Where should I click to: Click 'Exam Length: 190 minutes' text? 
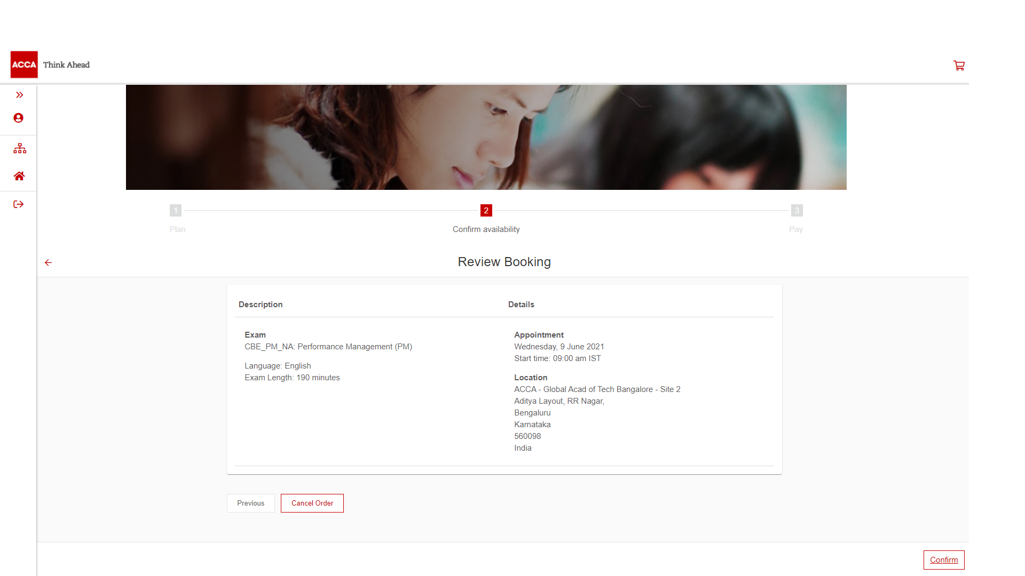click(x=292, y=378)
